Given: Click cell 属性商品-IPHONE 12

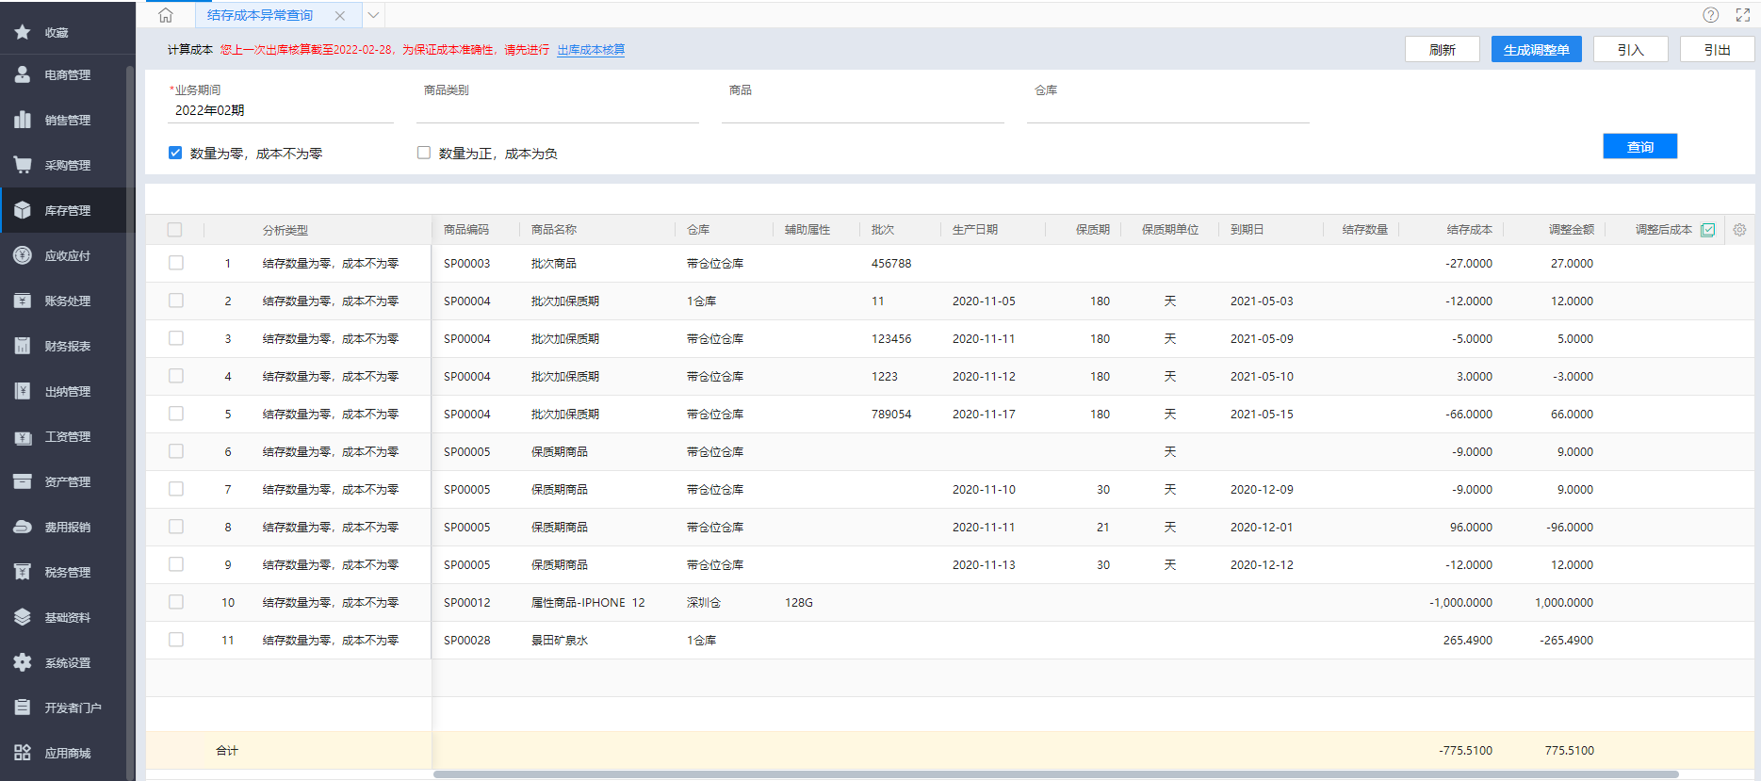Looking at the screenshot, I should pyautogui.click(x=588, y=602).
